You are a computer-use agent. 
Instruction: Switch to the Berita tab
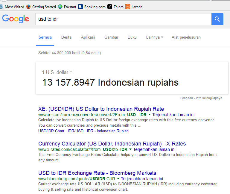pos(66,37)
